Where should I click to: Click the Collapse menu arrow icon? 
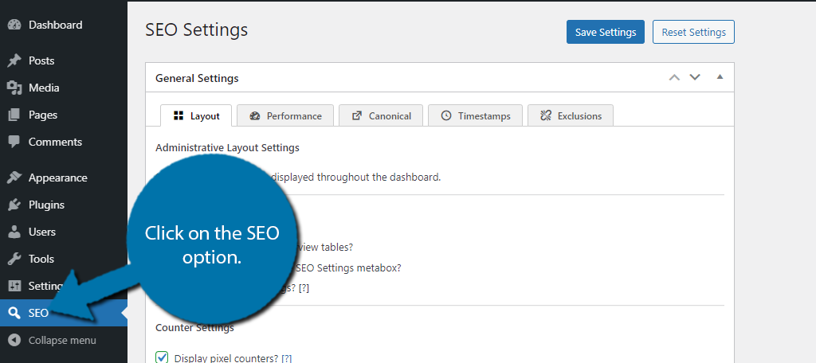[x=14, y=341]
